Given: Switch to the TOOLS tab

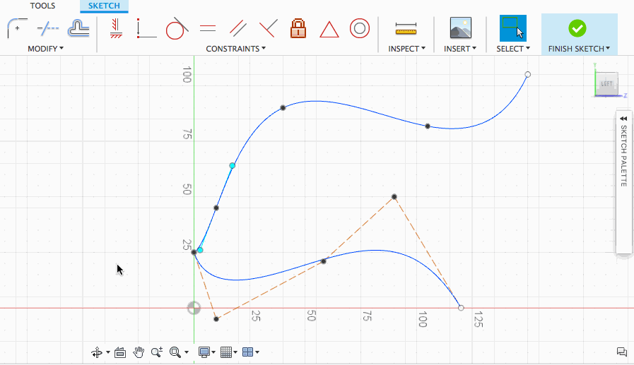Looking at the screenshot, I should click(x=42, y=6).
